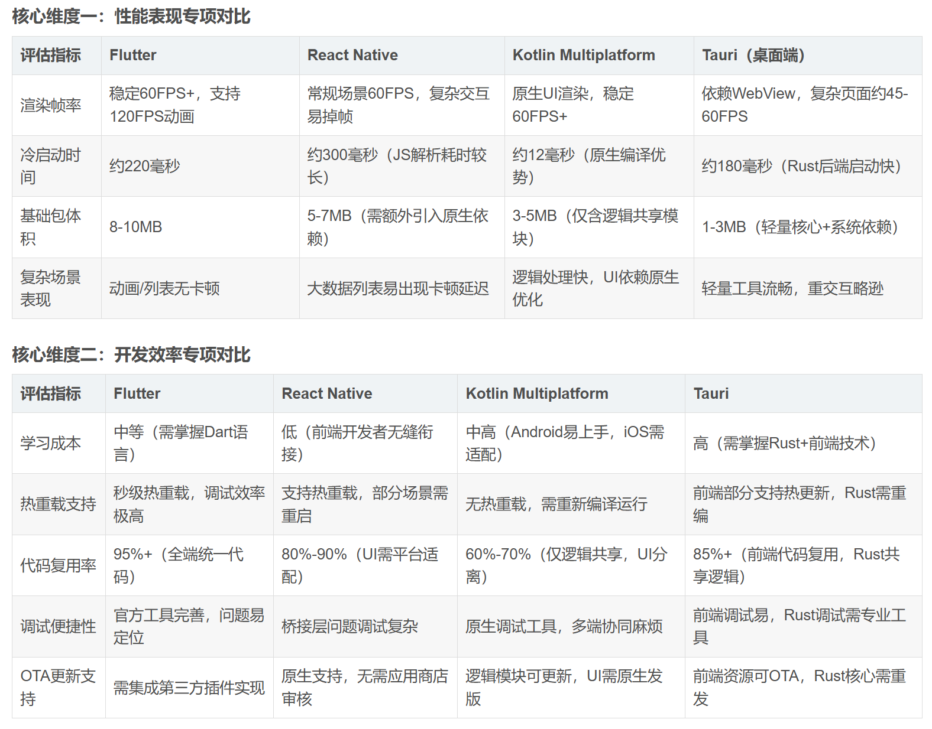Select the 代码复用率 row label

pos(59,565)
